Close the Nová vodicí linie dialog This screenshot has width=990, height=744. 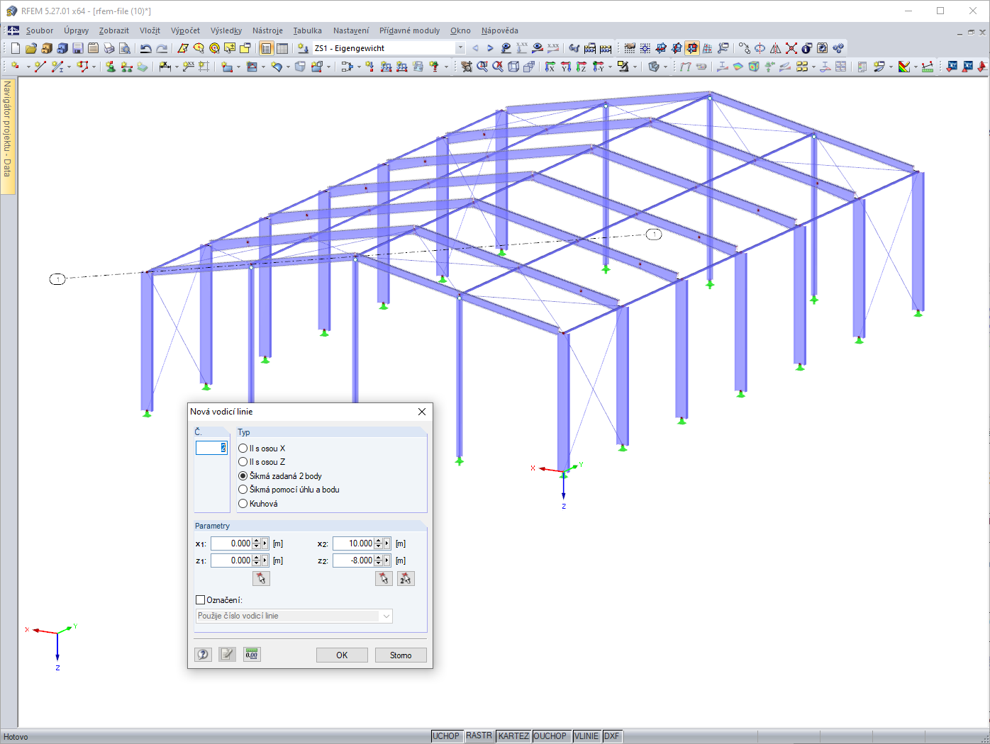(x=422, y=412)
